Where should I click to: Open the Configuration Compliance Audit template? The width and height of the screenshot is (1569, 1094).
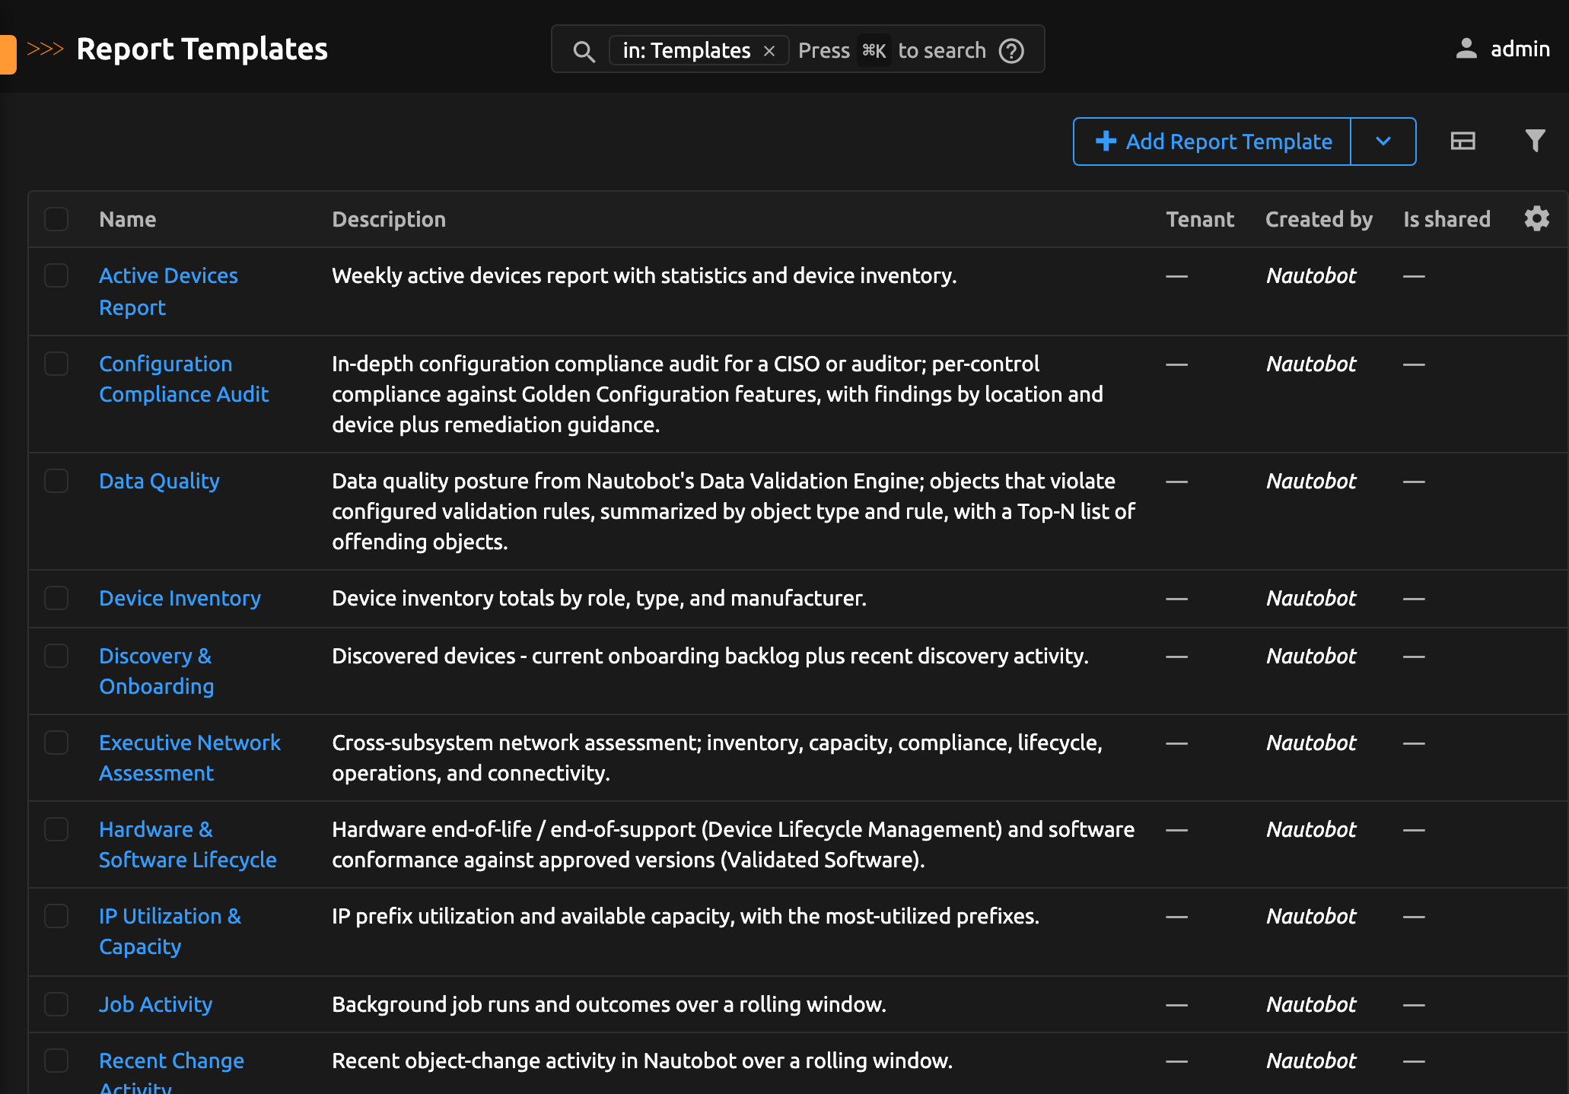183,379
